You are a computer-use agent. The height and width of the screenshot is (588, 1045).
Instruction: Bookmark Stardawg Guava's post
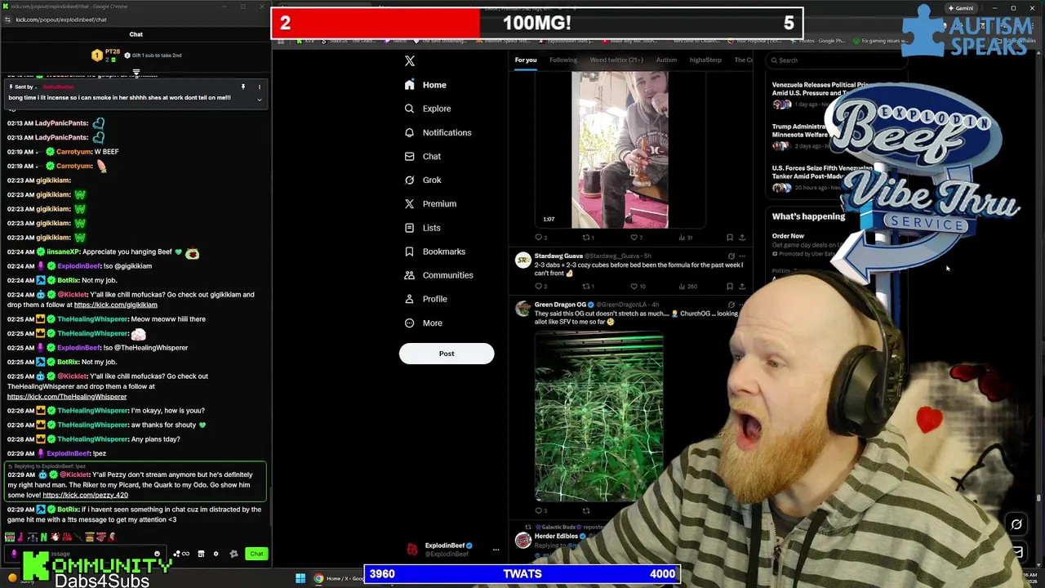pyautogui.click(x=730, y=287)
